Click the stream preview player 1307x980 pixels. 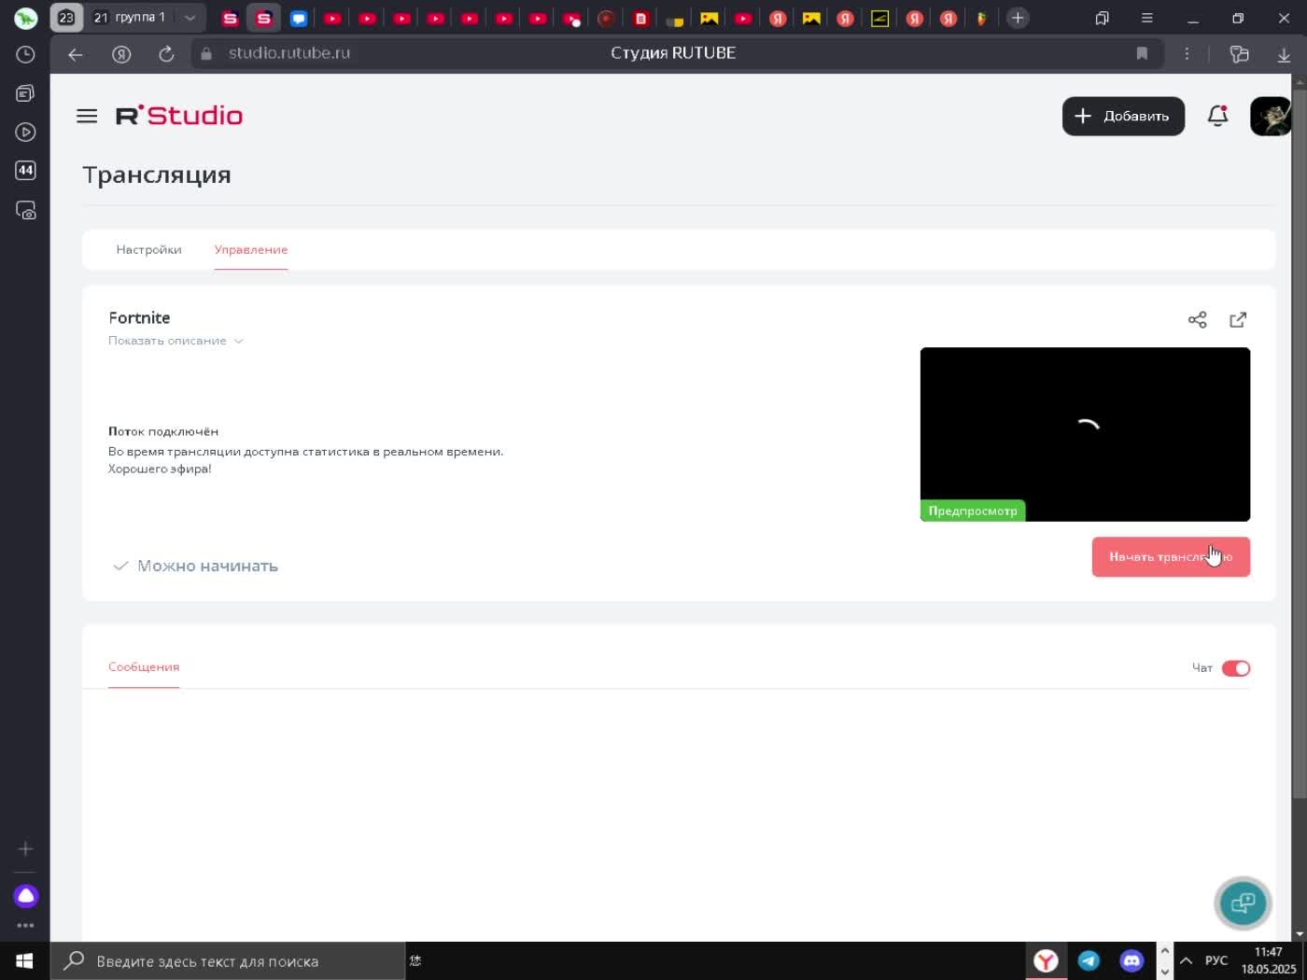(x=1085, y=434)
